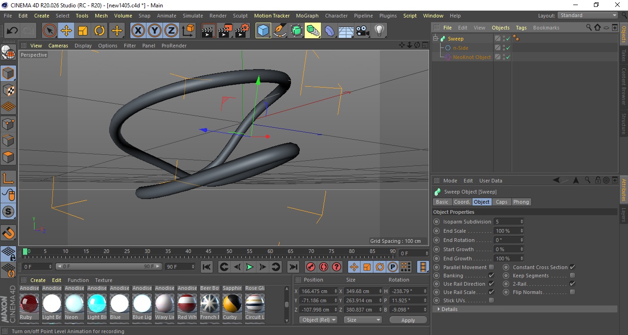Add a Cube primitive object
This screenshot has width=628, height=335.
point(263,31)
